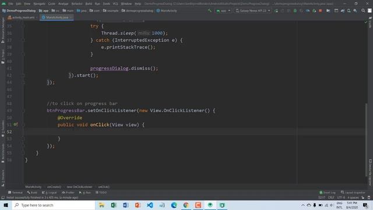Image resolution: width=373 pixels, height=210 pixels.
Task: Click the UTF-8 encoding in status bar
Action: coord(340,198)
